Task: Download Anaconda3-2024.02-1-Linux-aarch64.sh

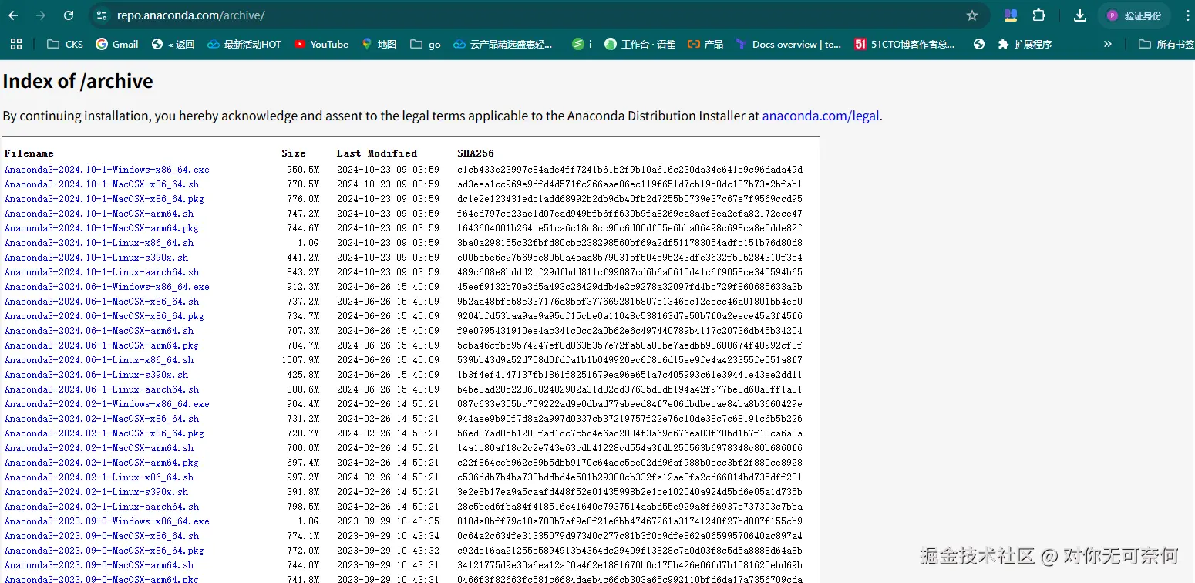Action: click(102, 507)
